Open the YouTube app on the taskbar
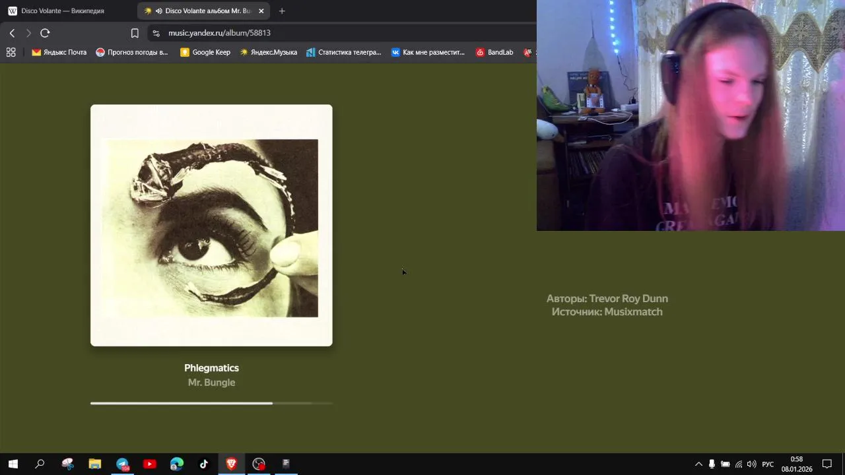The image size is (845, 475). point(149,464)
